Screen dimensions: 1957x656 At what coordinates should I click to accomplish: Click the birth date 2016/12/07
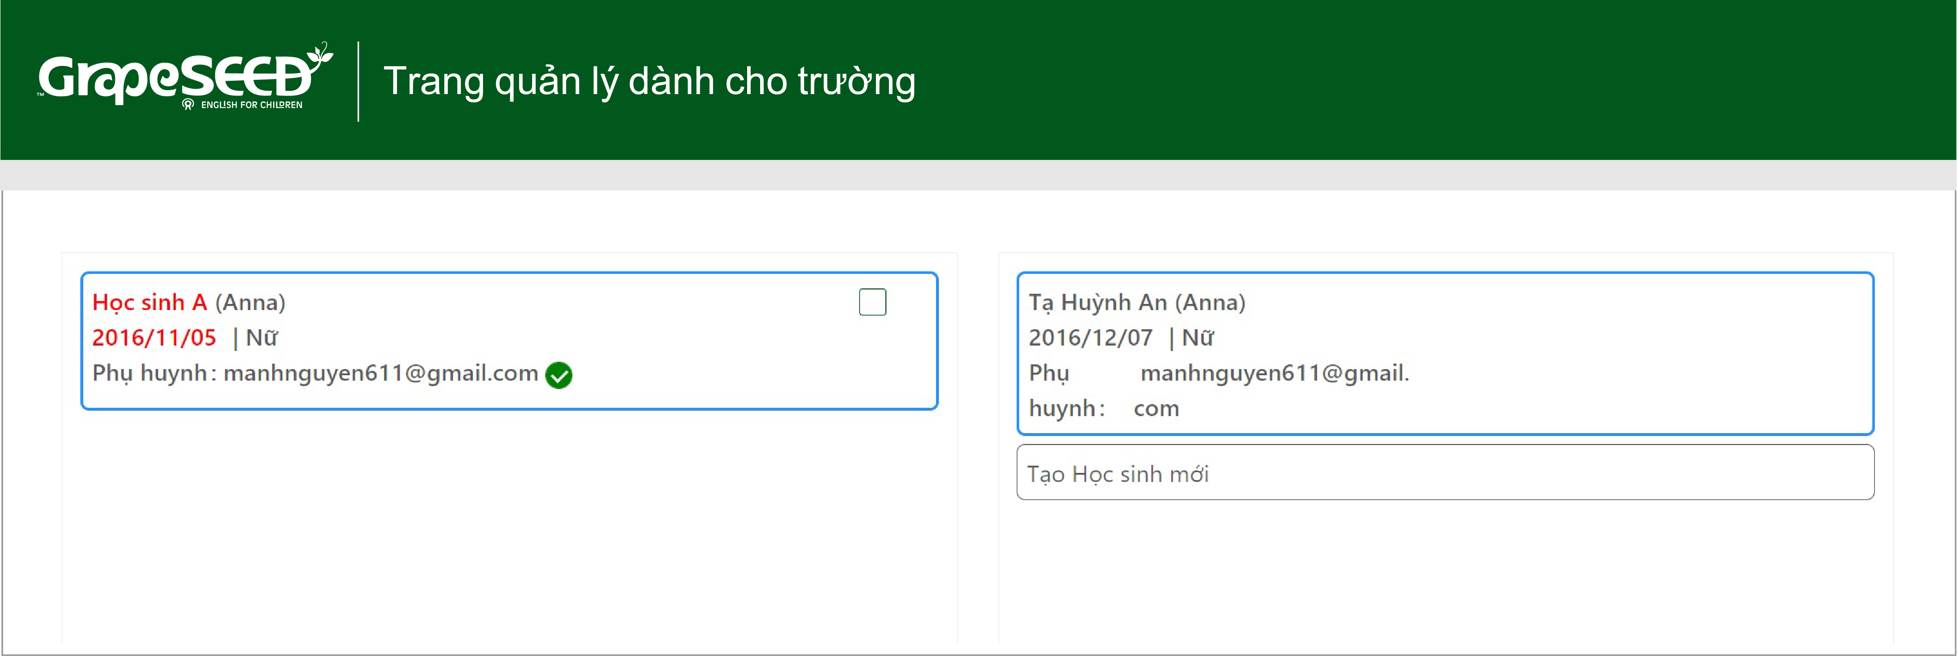tap(1090, 338)
